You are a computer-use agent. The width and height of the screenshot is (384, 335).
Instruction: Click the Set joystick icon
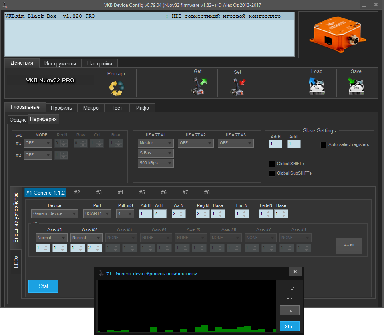237,87
